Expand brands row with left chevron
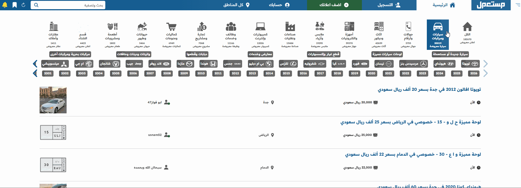The image size is (521, 188). [35, 64]
